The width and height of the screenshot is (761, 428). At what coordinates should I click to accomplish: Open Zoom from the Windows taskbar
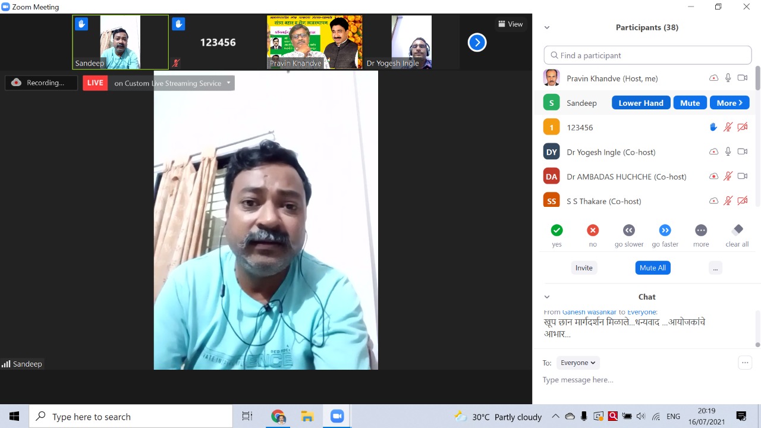coord(337,417)
